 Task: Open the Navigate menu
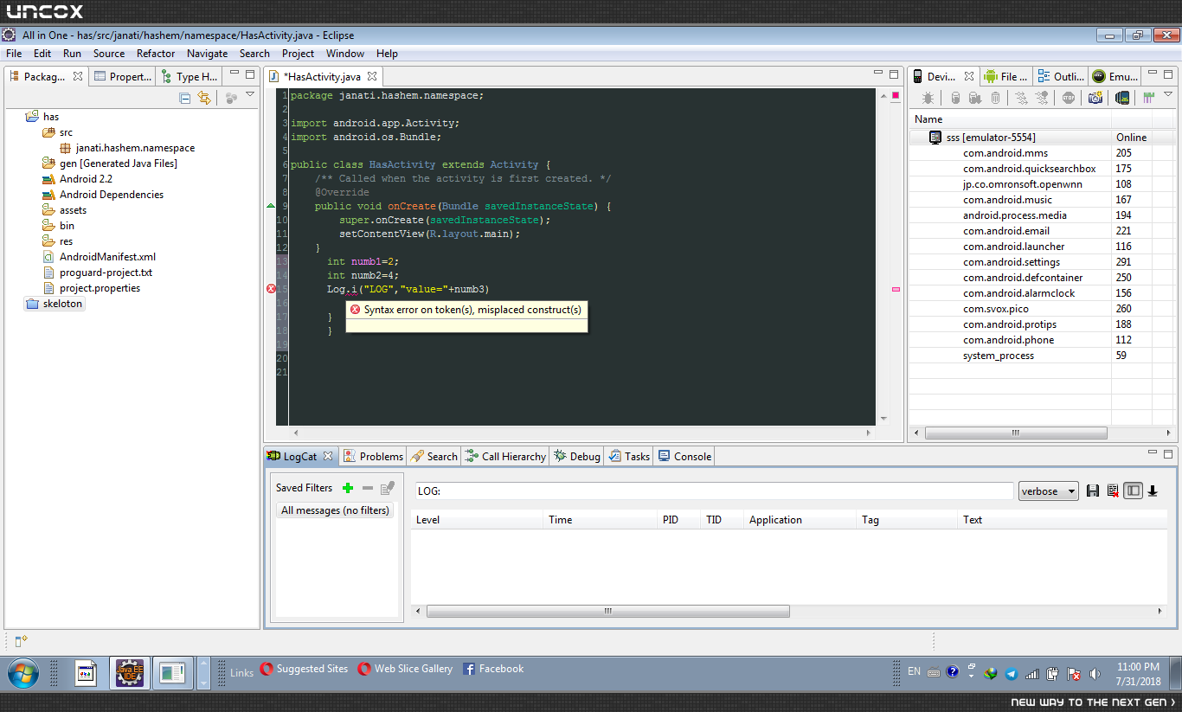(208, 54)
